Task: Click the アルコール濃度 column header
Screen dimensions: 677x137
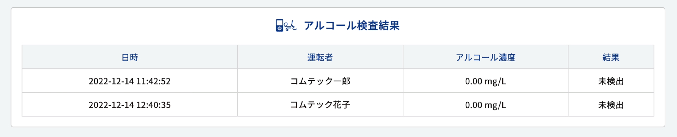Action: click(486, 57)
